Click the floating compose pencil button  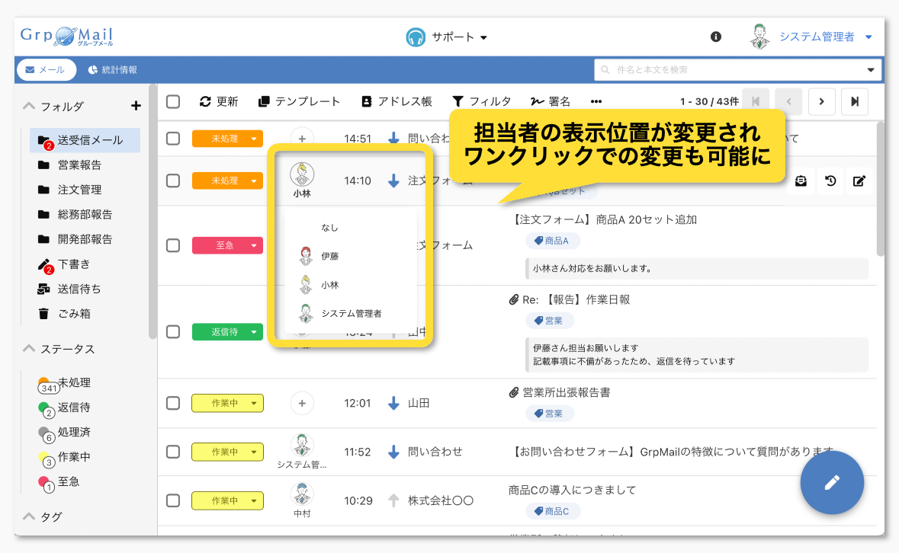coord(832,483)
